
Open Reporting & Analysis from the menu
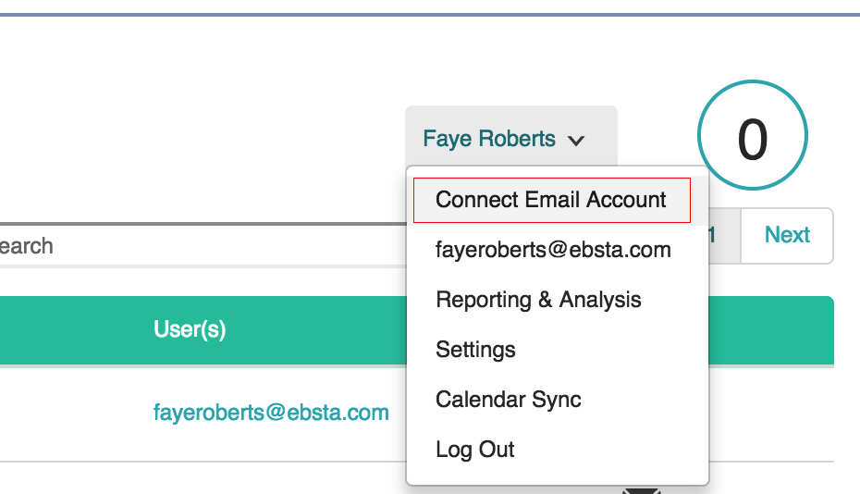click(538, 300)
